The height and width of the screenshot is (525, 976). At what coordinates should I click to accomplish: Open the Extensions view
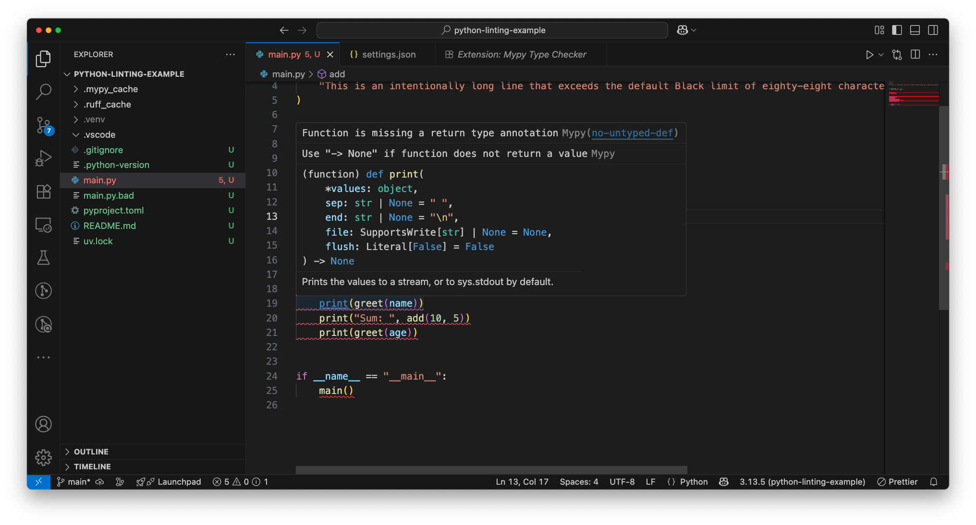click(x=43, y=192)
